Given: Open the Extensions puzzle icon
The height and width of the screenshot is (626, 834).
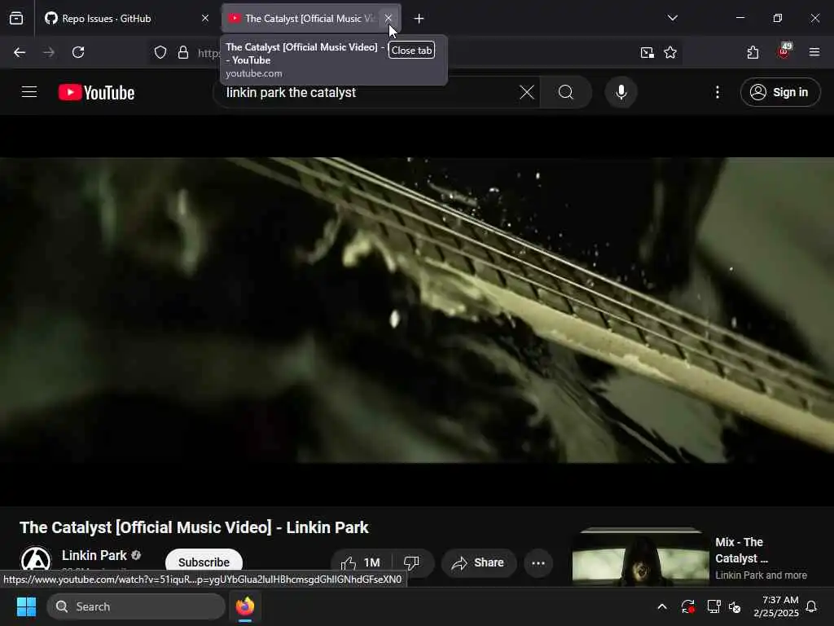Looking at the screenshot, I should coord(753,52).
